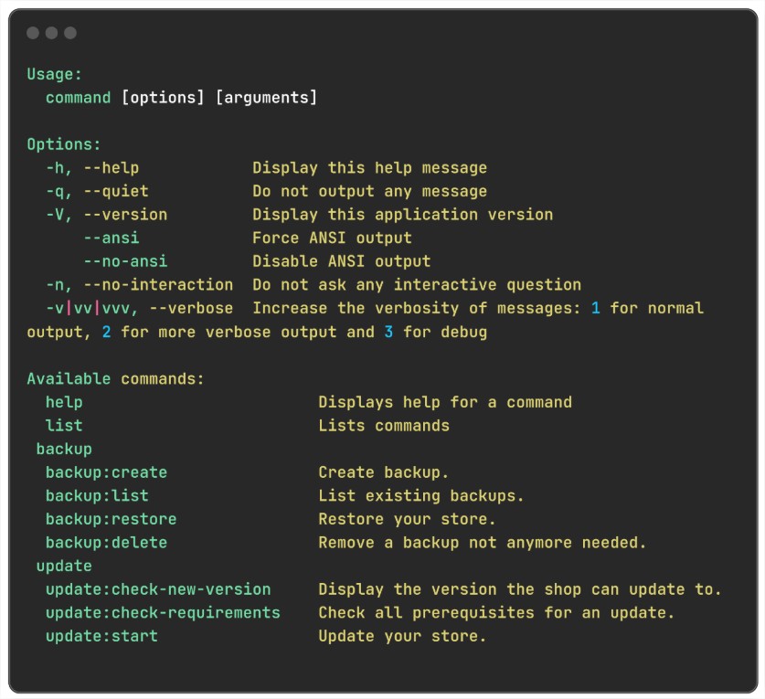Click the backup:create command

(x=106, y=472)
